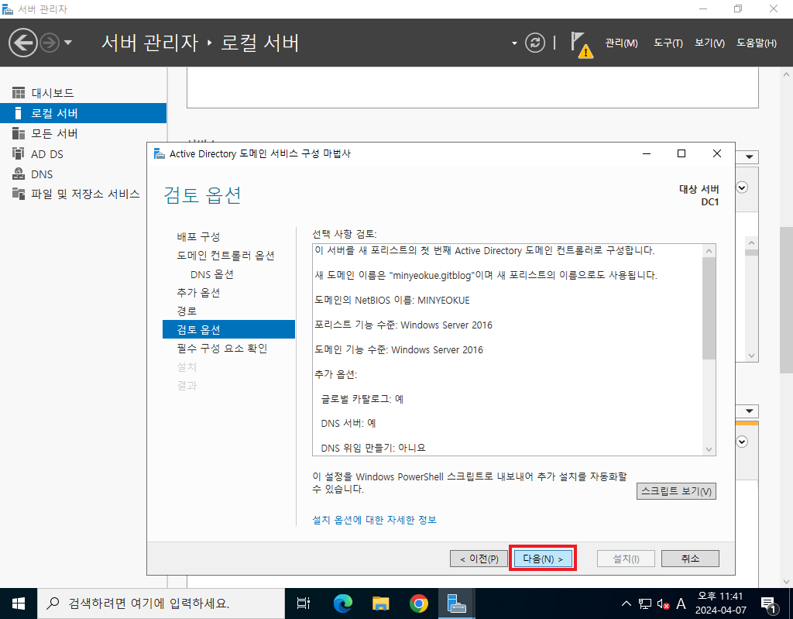Click the 스크립트 보기(V) button
This screenshot has height=619, width=793.
(x=676, y=491)
